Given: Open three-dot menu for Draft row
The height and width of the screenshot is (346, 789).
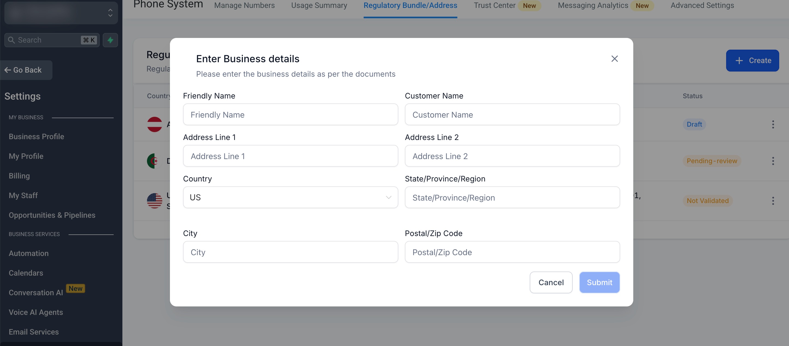Looking at the screenshot, I should coord(773,124).
